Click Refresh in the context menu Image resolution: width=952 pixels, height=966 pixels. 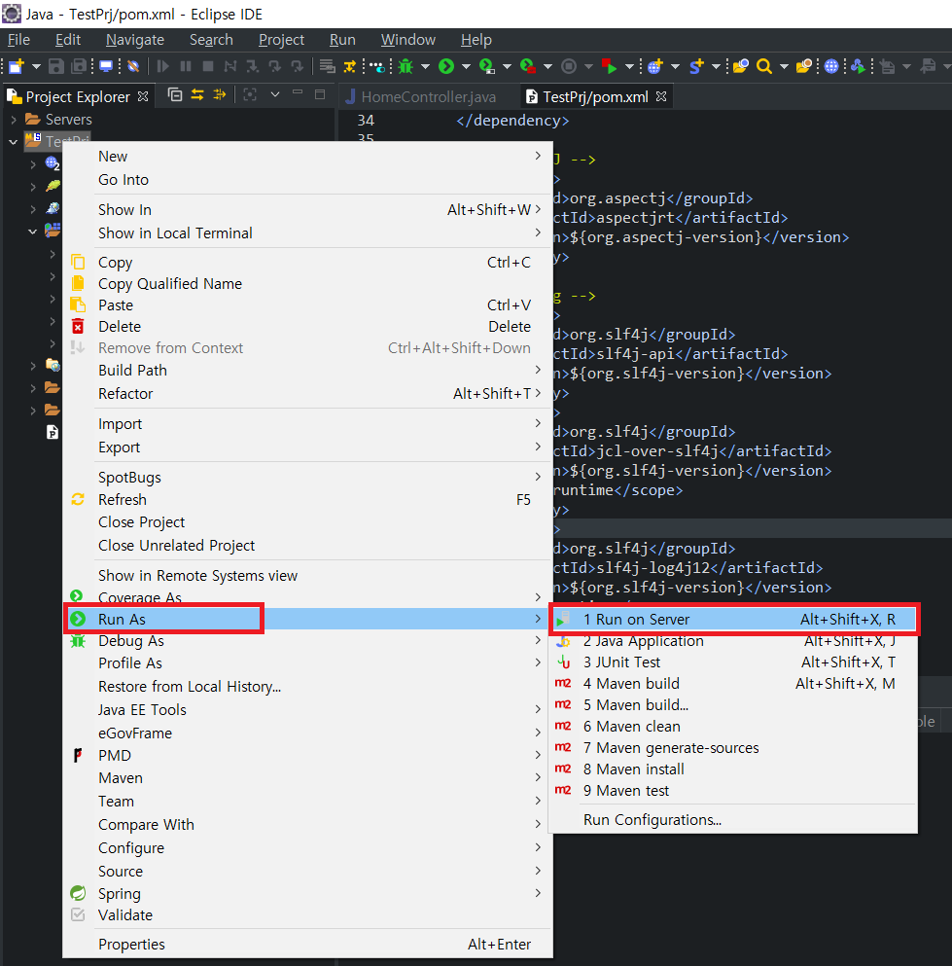tap(307, 500)
